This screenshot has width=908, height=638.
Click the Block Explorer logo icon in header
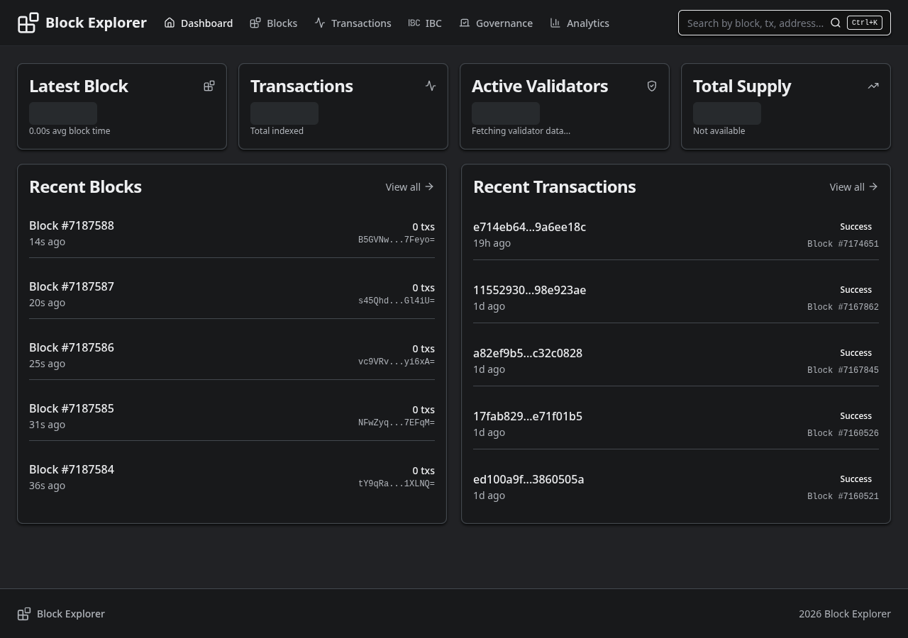[x=28, y=23]
